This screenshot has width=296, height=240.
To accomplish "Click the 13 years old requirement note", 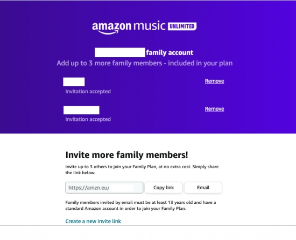I will click(x=140, y=205).
